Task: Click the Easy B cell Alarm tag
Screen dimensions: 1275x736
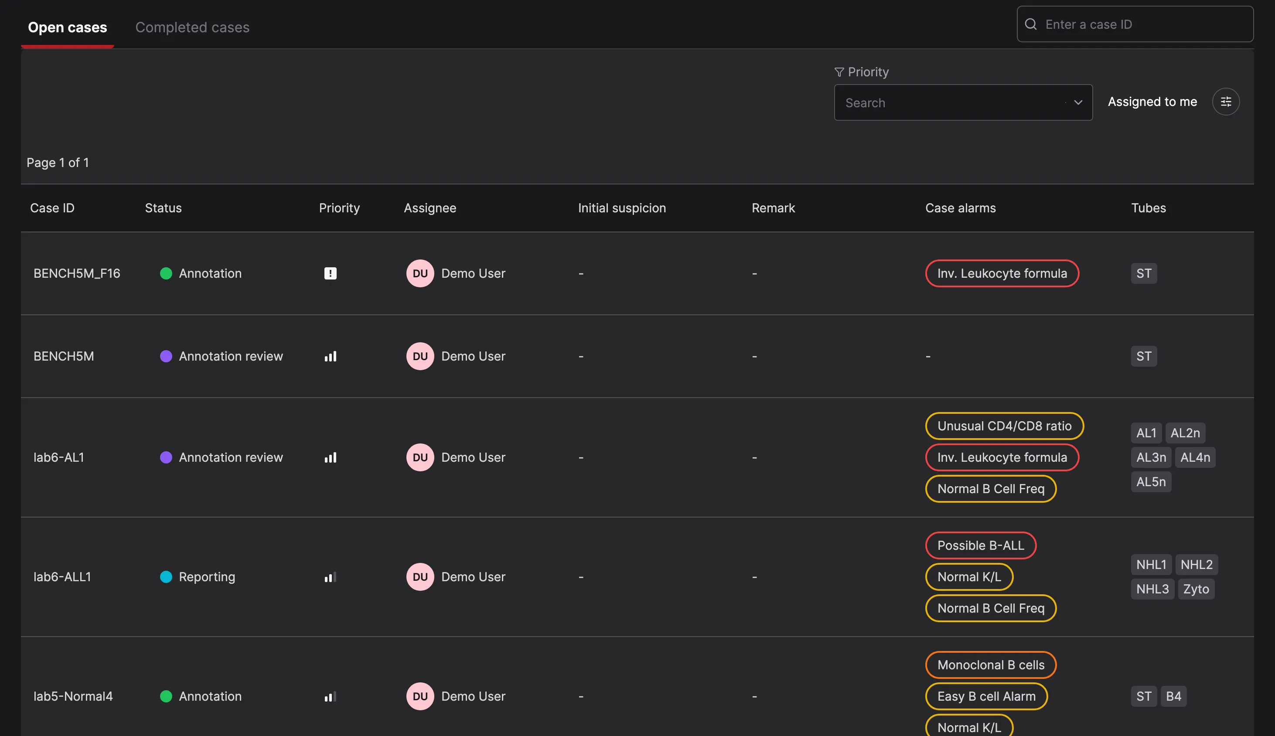Action: click(986, 697)
